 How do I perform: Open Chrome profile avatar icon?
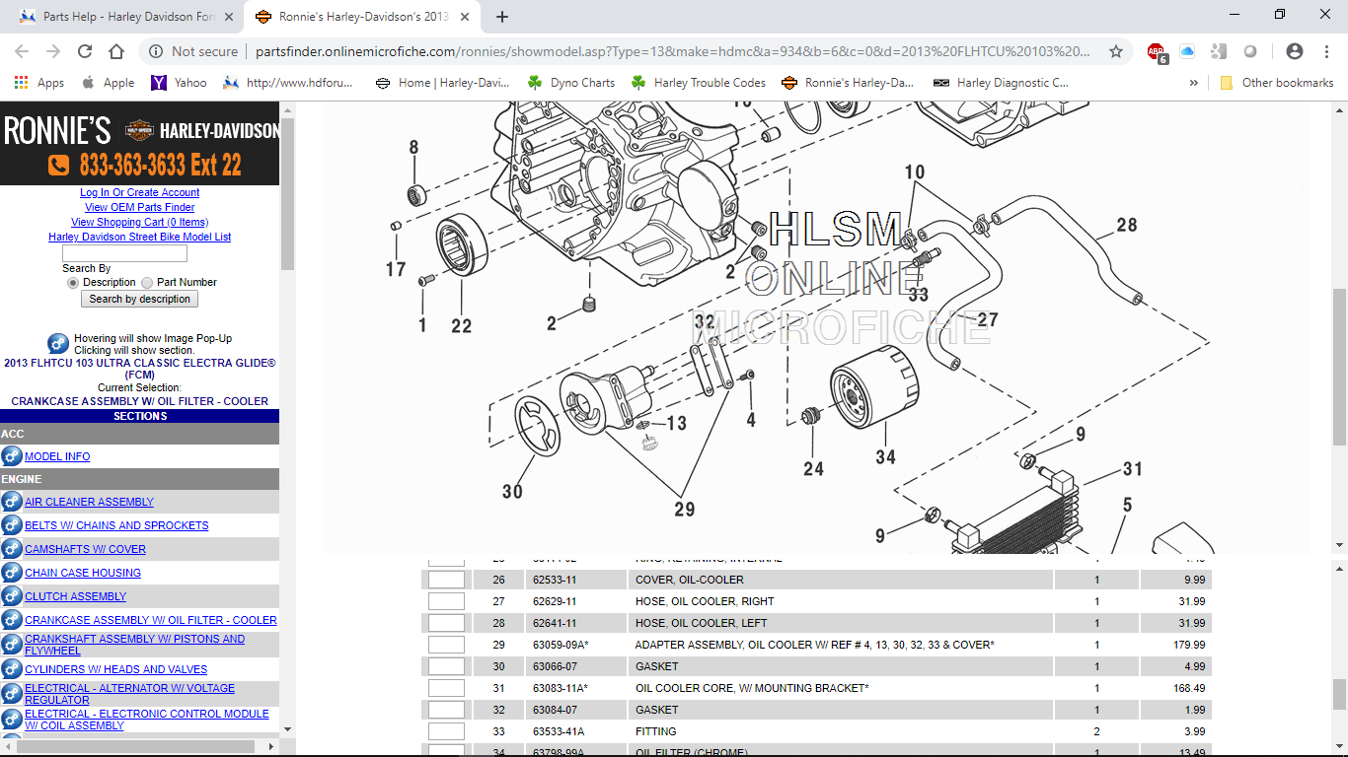pyautogui.click(x=1295, y=51)
